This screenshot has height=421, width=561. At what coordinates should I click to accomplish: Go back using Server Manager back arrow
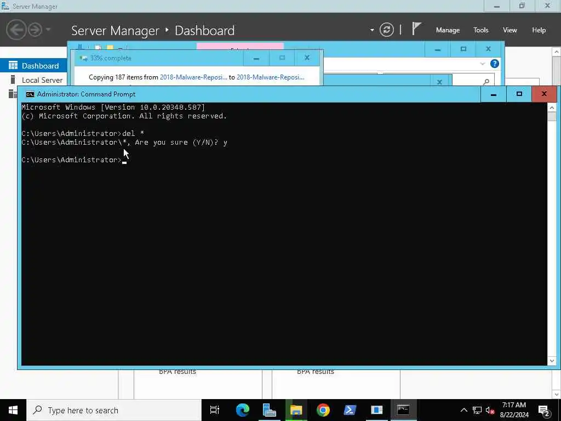[x=16, y=30]
